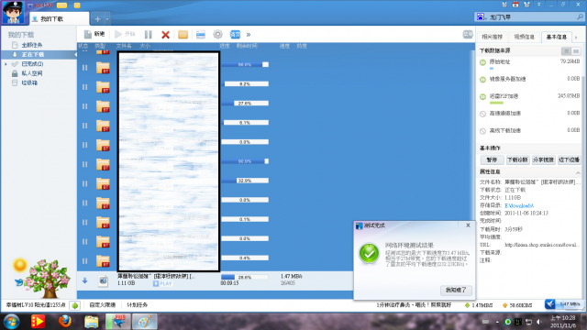Screen dimensions: 587x330
Task: Click disabled icon beside 离线下载加速
Action: [x=483, y=131]
